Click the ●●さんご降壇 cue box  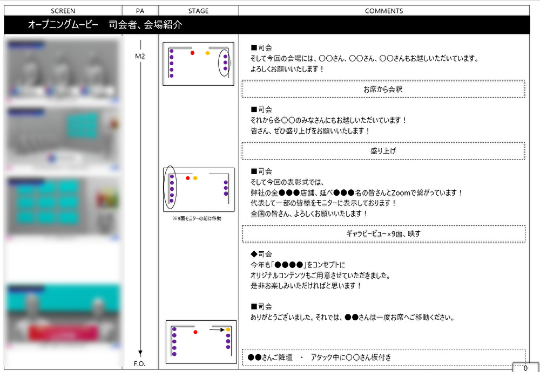(x=383, y=357)
